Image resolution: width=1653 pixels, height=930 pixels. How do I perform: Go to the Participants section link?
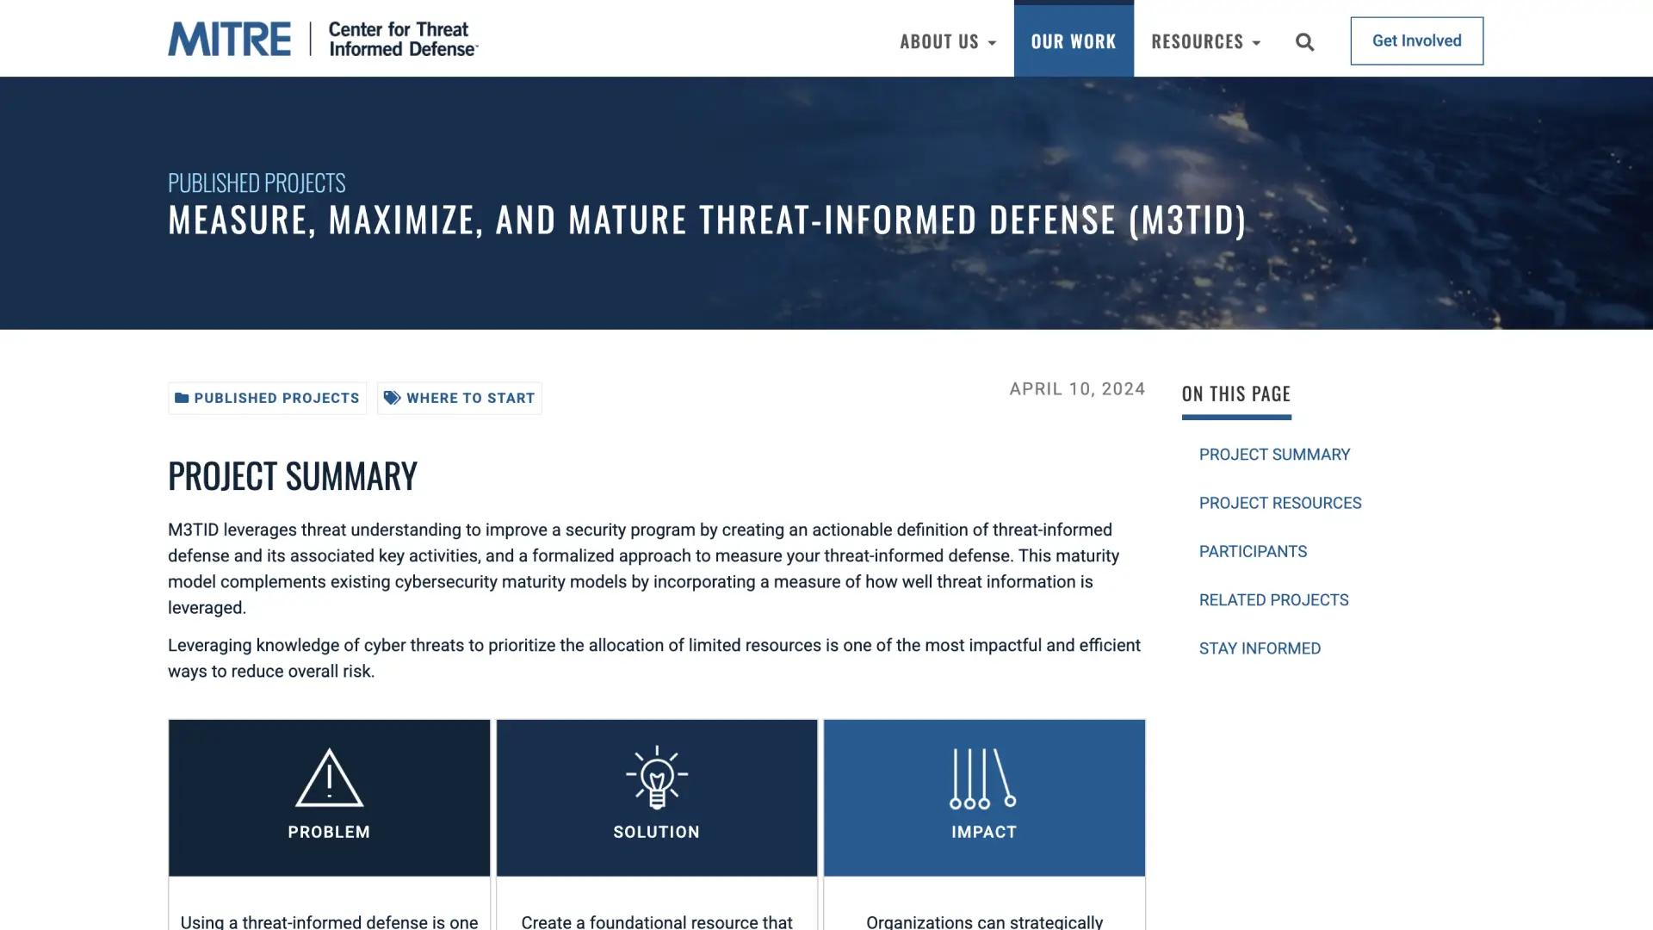click(1253, 551)
